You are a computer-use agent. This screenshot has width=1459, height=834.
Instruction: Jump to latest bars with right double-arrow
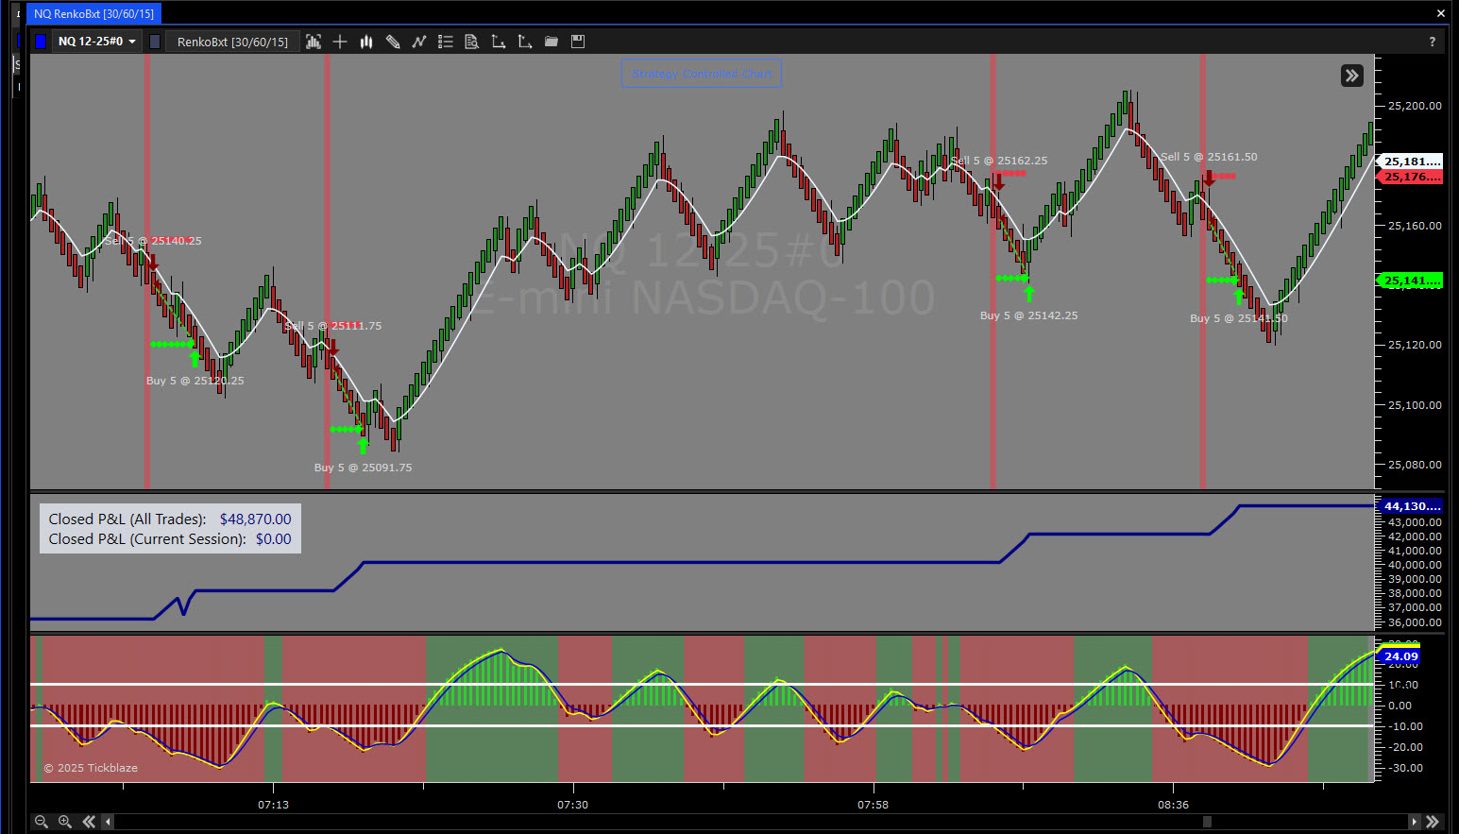point(1433,822)
